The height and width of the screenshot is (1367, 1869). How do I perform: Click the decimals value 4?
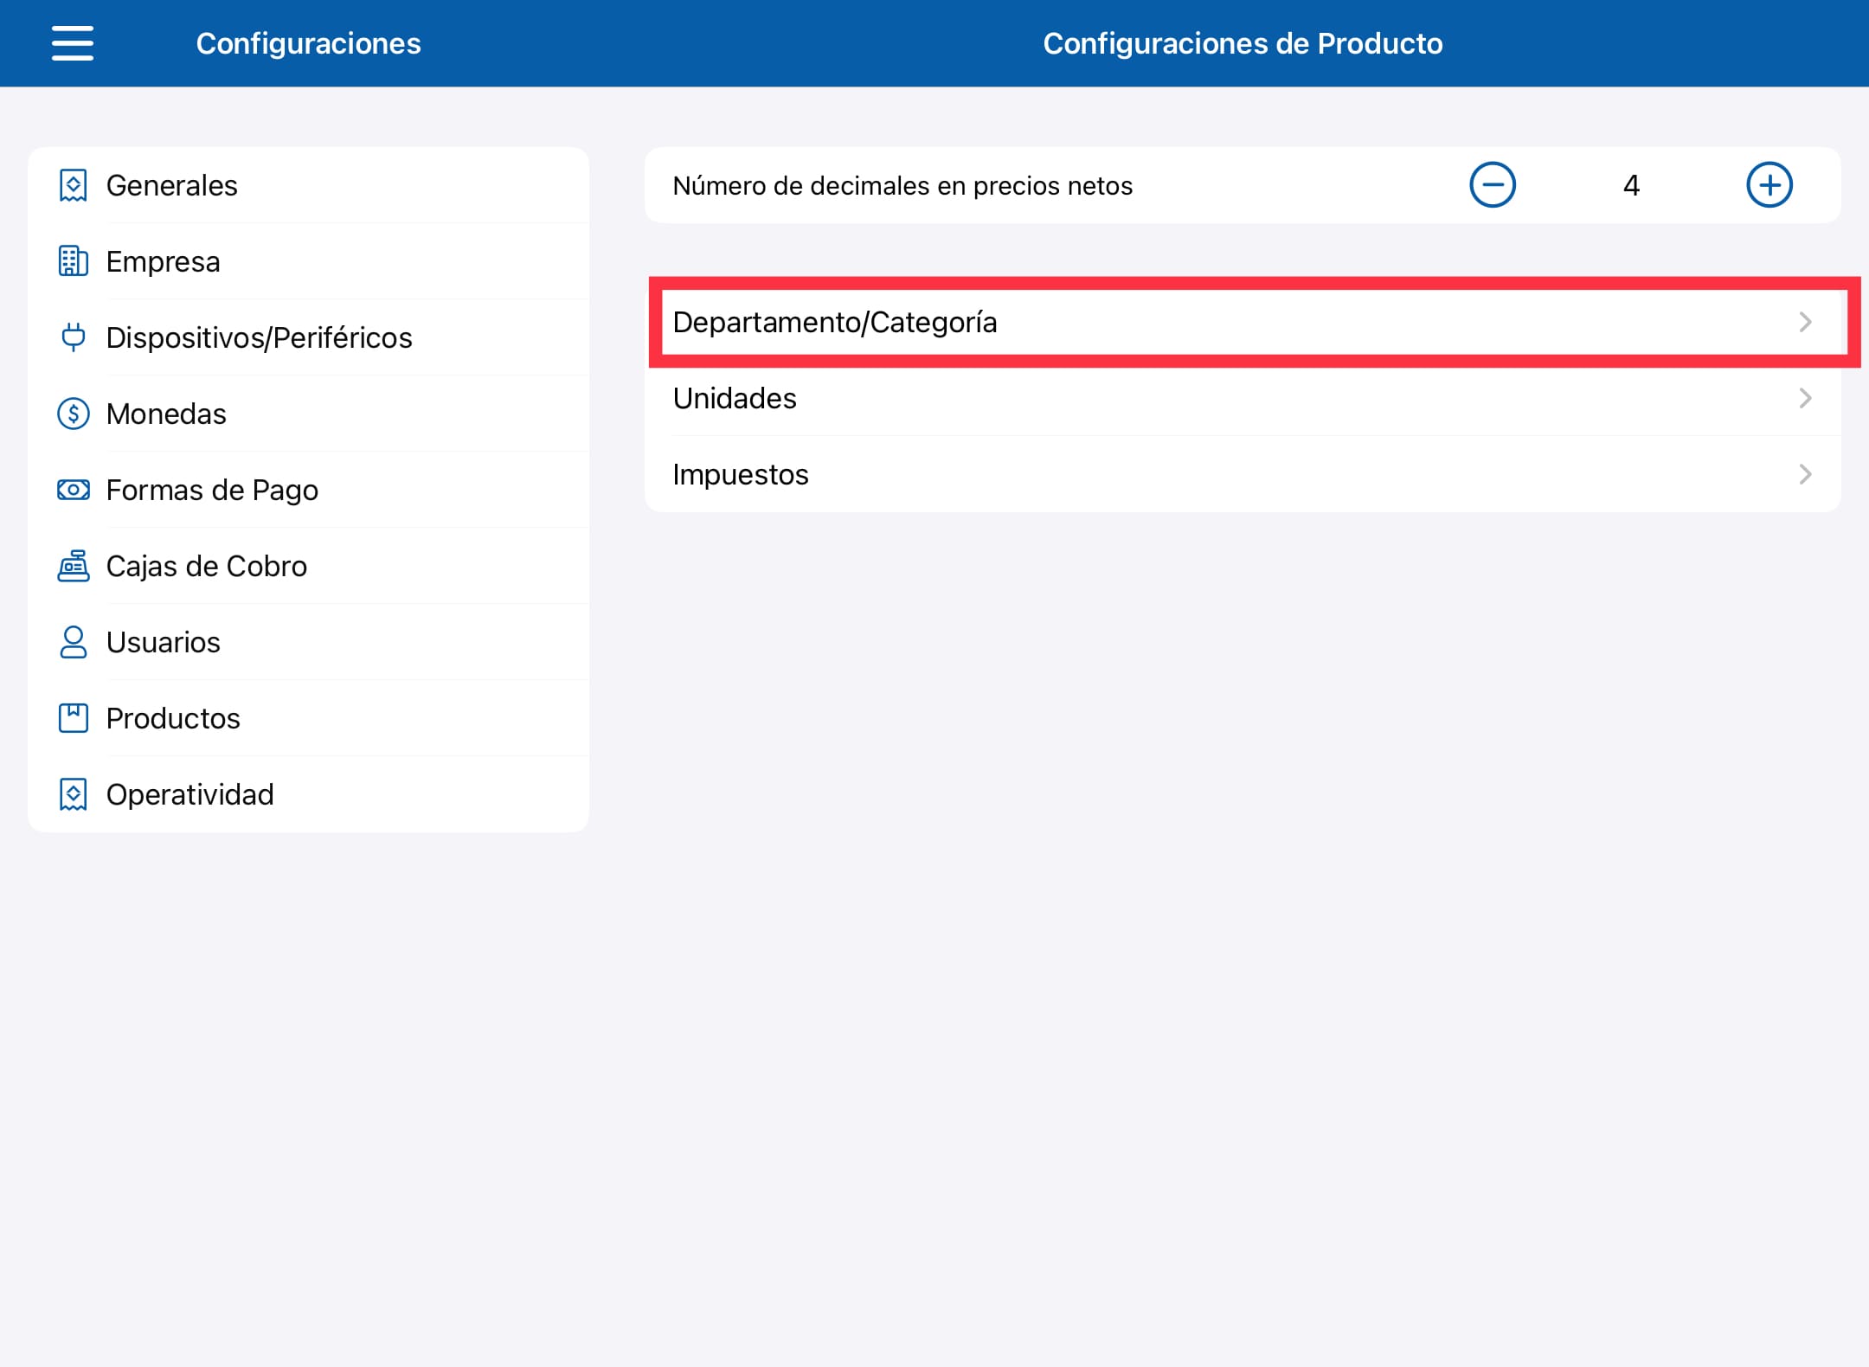pos(1631,185)
